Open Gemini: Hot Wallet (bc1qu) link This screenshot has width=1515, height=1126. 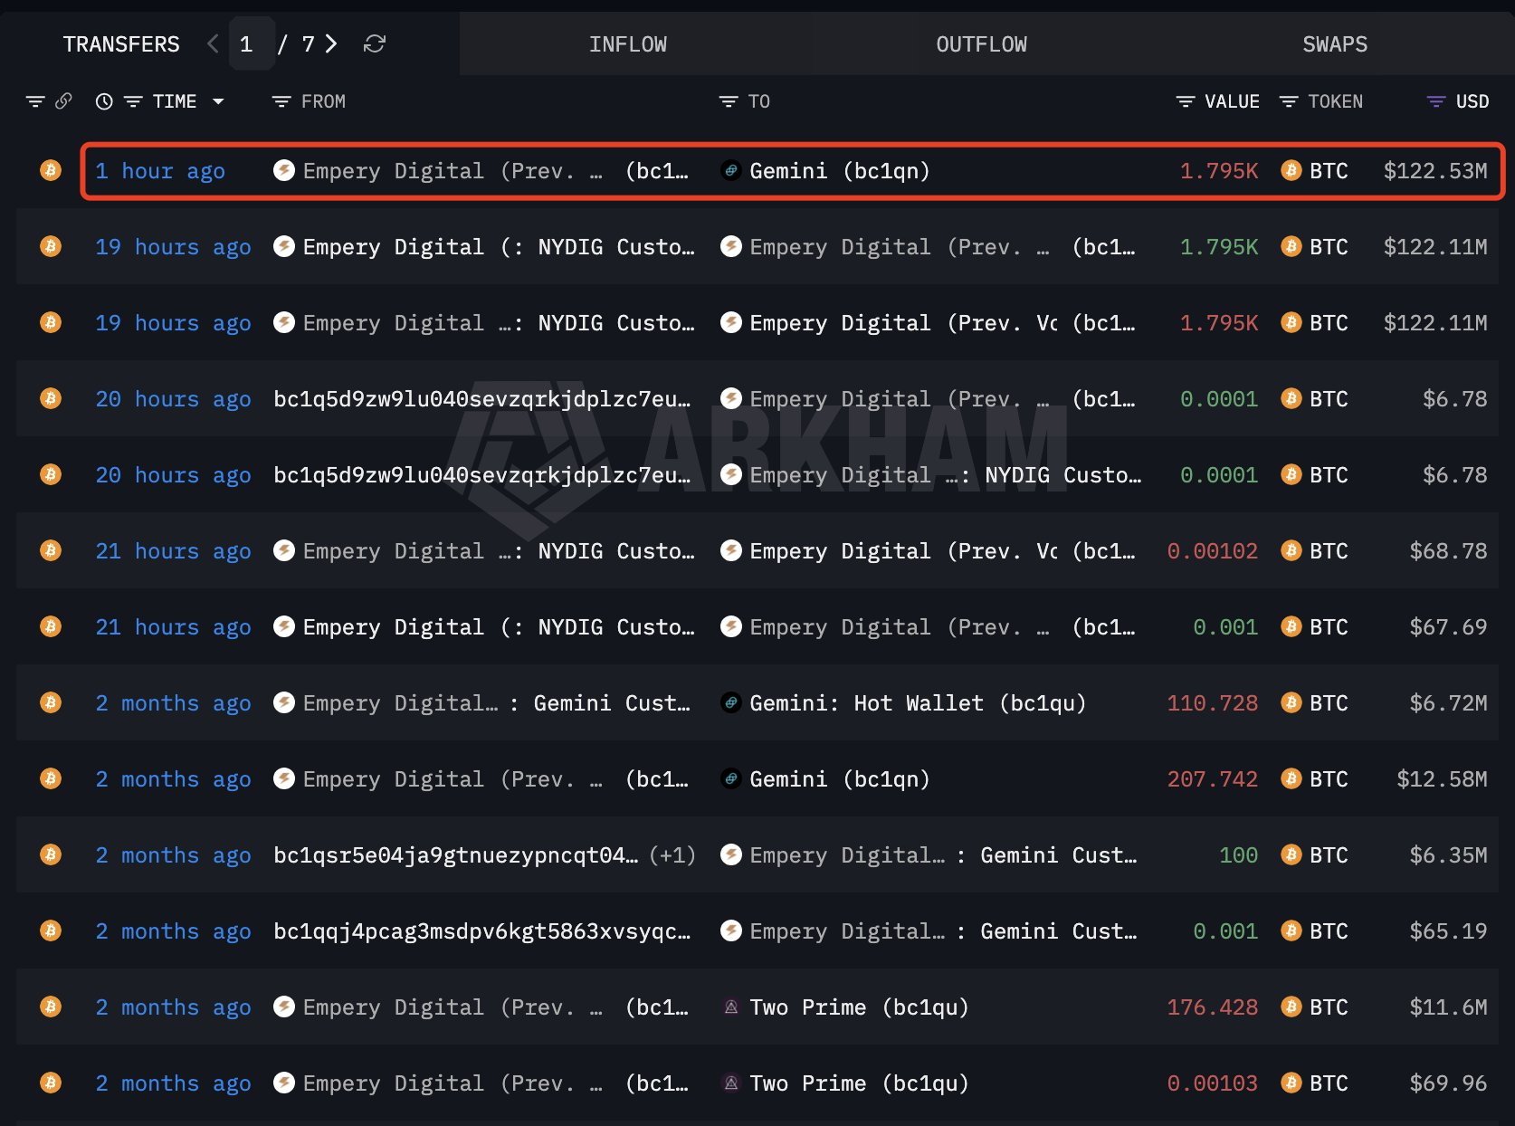pyautogui.click(x=917, y=703)
